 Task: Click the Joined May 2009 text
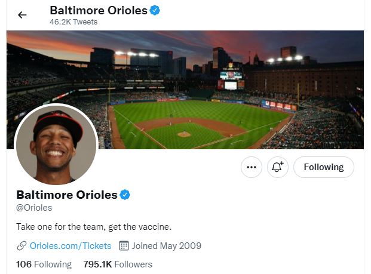[x=167, y=245]
